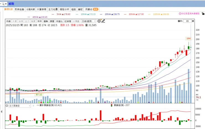
Task: Switch to 即時走勢 tab
Action: point(19,9)
